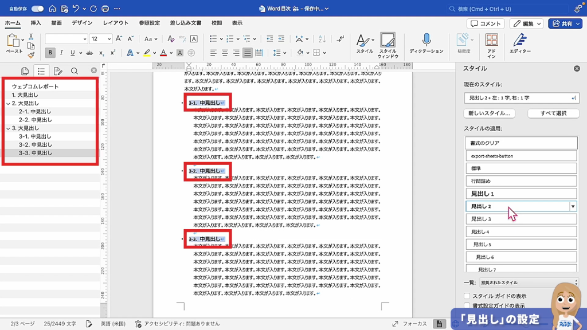
Task: Enable the 書式設定ガイドの表示 checkbox
Action: 467,306
